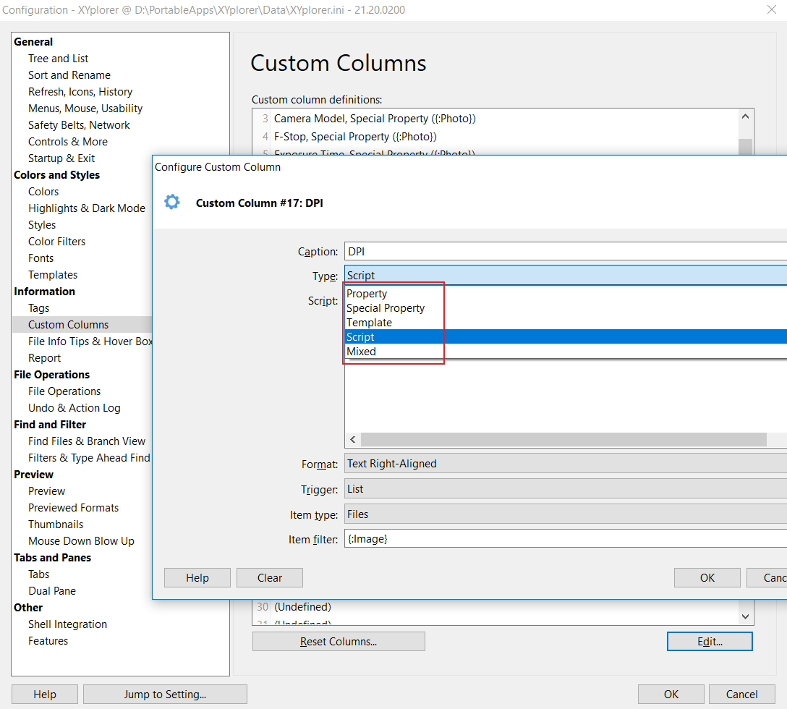Image resolution: width=787 pixels, height=709 pixels.
Task: Open Highlights & Dark Mode settings
Action: point(87,208)
